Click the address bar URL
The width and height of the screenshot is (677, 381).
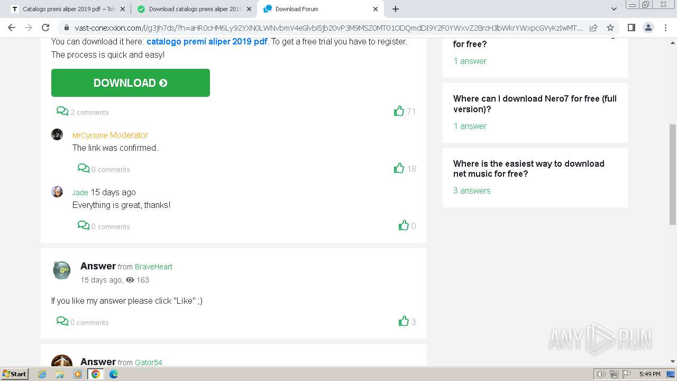(329, 28)
